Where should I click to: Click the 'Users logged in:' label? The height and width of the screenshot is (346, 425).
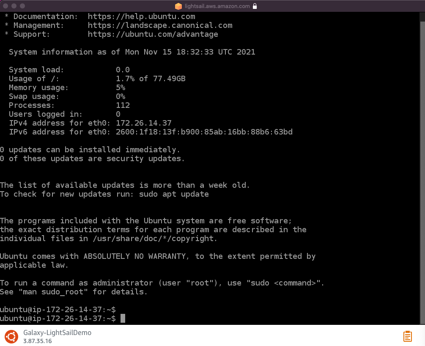click(x=46, y=114)
